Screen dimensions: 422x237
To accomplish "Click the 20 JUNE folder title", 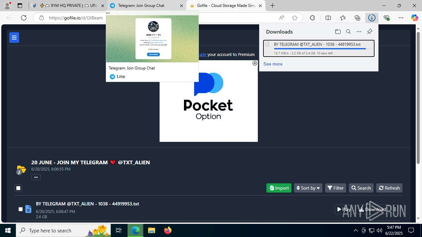I will [91, 162].
